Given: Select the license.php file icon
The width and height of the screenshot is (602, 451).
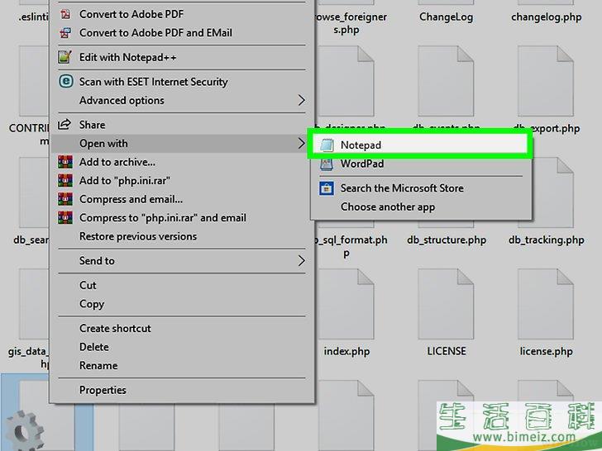Looking at the screenshot, I should click(546, 304).
